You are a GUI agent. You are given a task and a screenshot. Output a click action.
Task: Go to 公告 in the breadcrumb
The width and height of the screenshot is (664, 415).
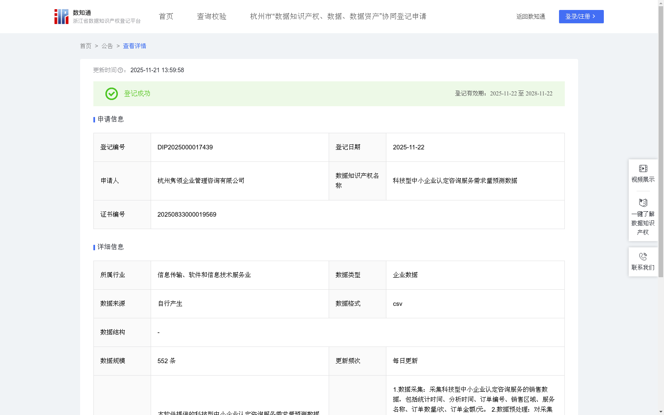[107, 46]
